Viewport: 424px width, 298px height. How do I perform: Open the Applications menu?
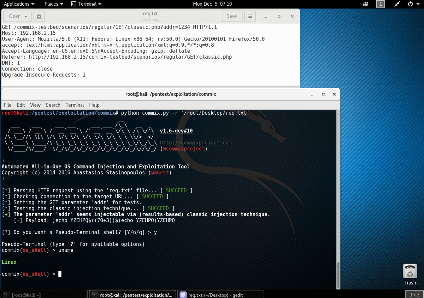pos(19,4)
